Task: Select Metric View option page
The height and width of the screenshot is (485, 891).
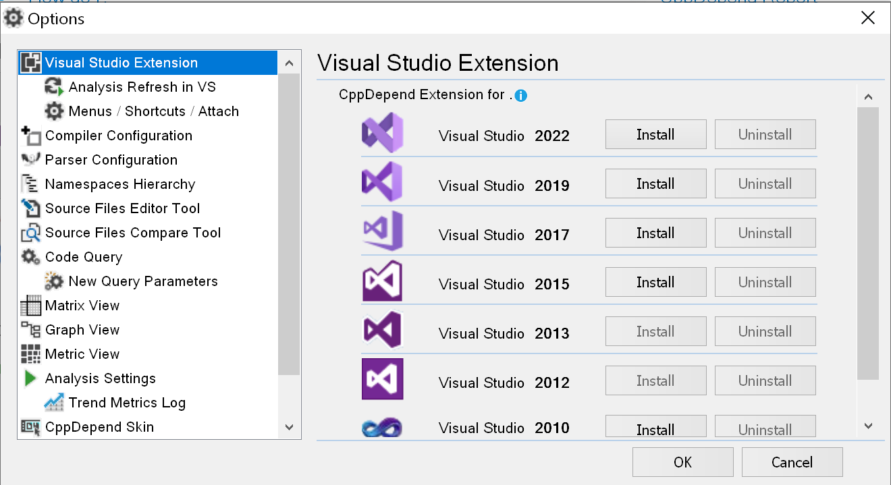Action: 82,354
